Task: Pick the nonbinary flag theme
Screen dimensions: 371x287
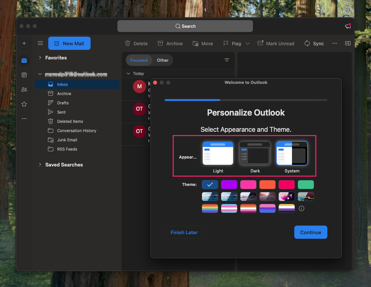Action: tap(287, 208)
